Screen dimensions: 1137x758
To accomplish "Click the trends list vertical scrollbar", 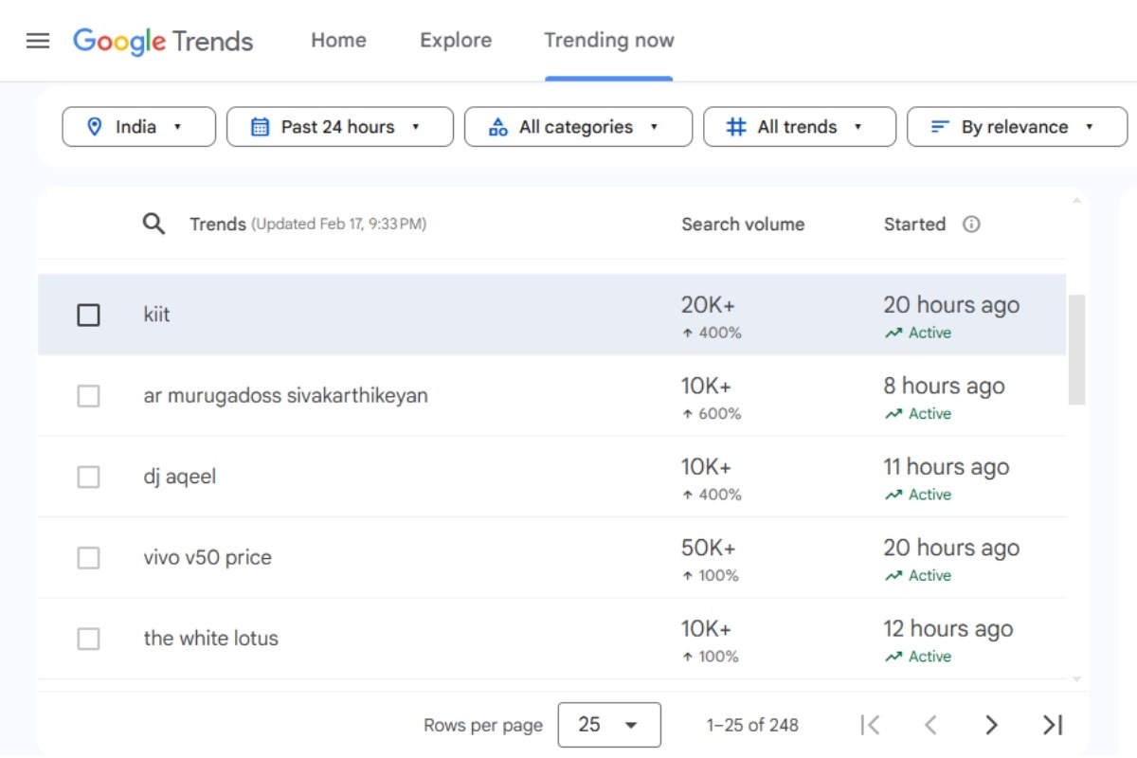I will [x=1076, y=349].
